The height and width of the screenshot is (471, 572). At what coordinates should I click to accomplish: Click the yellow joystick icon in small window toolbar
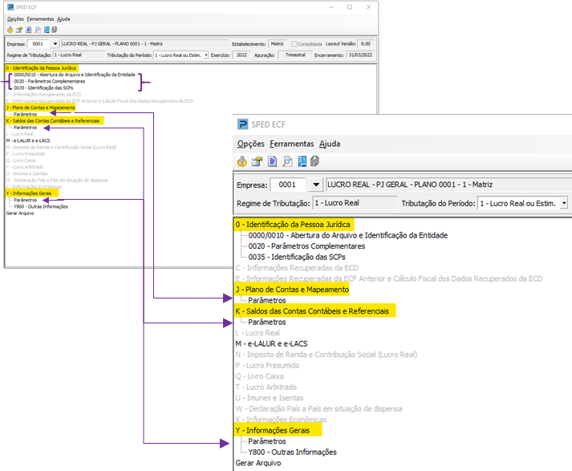tap(10, 30)
